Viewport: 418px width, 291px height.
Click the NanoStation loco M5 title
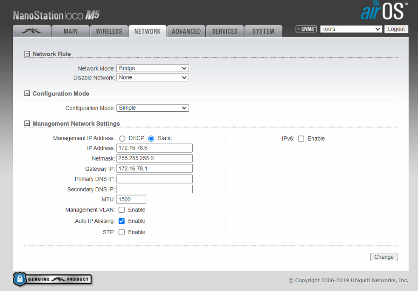pos(56,15)
